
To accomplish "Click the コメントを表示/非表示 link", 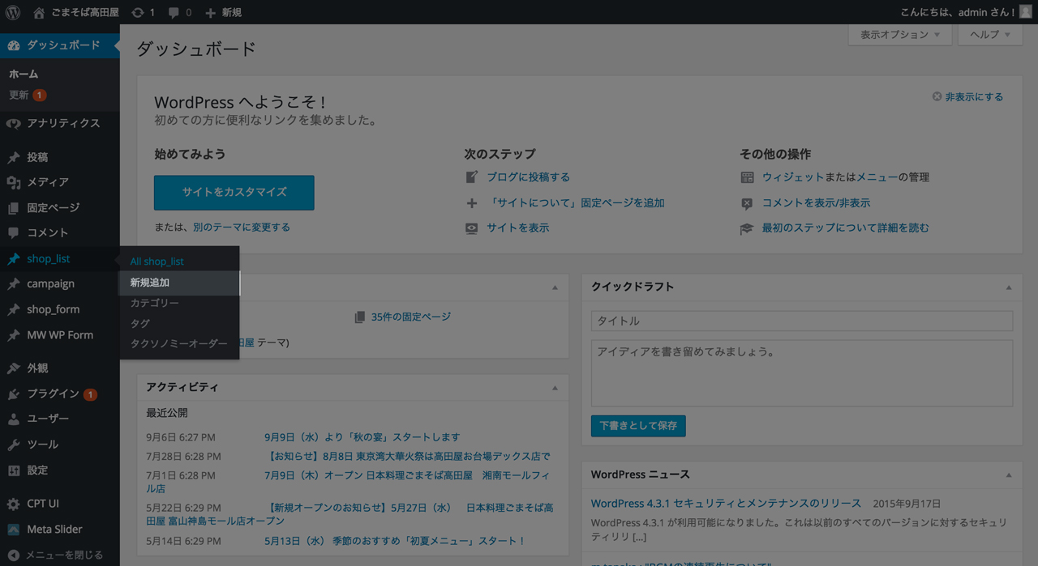I will point(816,203).
